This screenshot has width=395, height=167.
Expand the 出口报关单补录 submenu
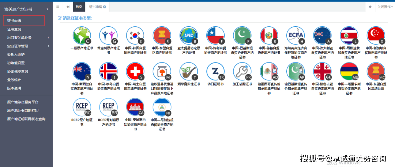point(49,38)
